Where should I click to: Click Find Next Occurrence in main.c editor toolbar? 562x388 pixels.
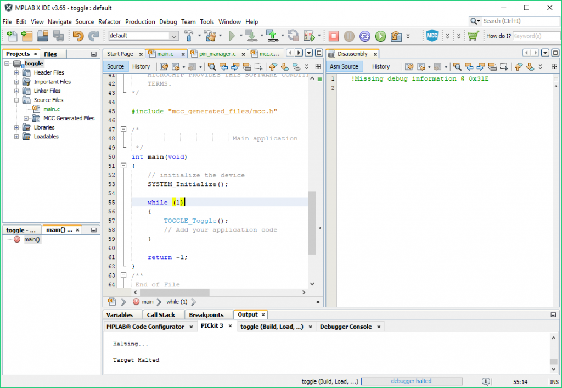[235, 66]
